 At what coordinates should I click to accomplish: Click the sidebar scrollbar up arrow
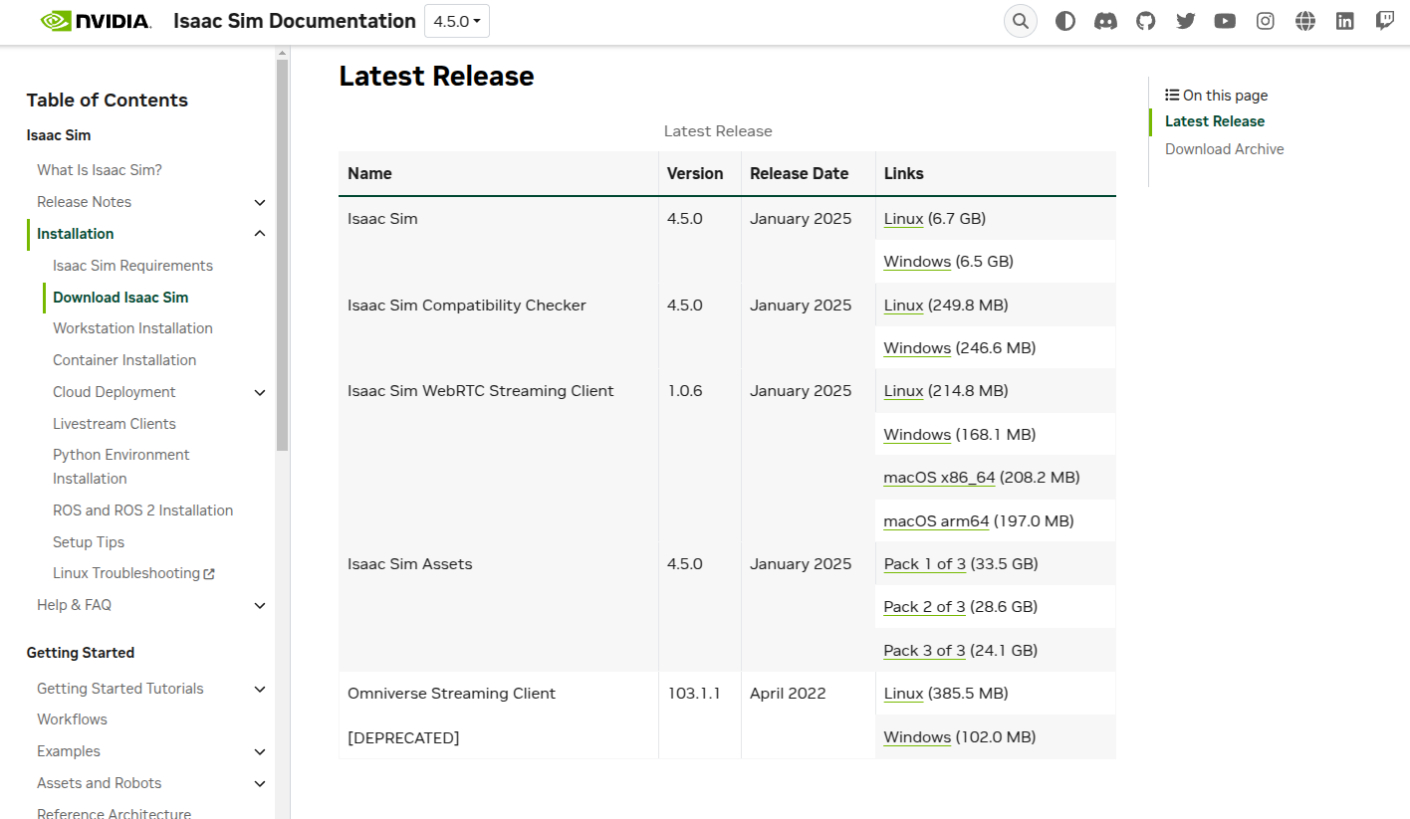[x=283, y=52]
